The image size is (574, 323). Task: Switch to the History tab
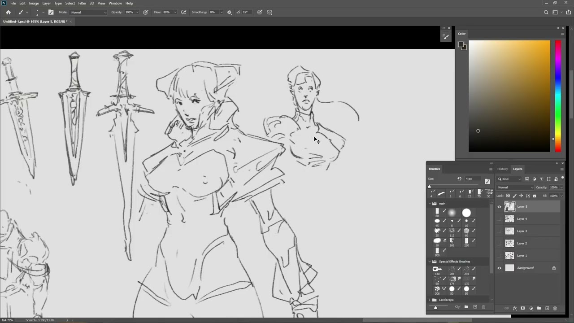click(502, 169)
